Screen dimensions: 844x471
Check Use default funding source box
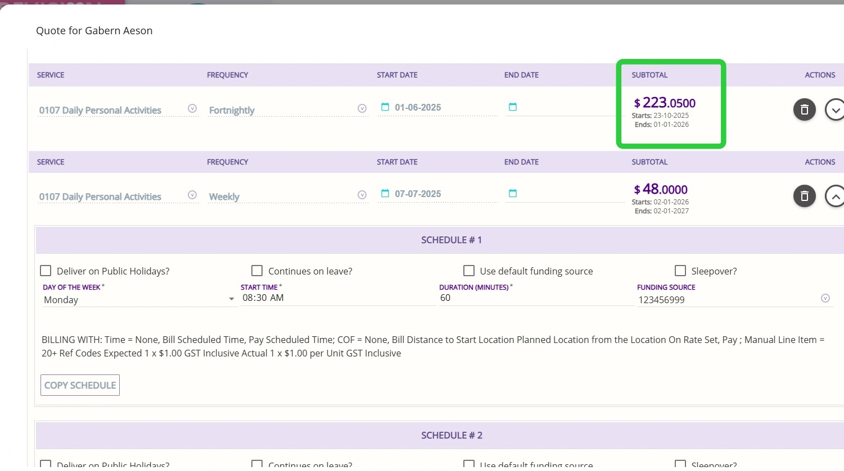tap(469, 271)
